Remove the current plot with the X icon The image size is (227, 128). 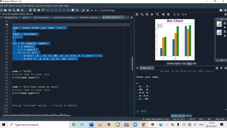click(152, 14)
